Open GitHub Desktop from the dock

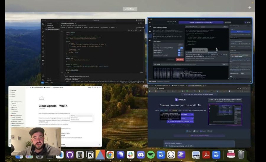click(x=70, y=155)
